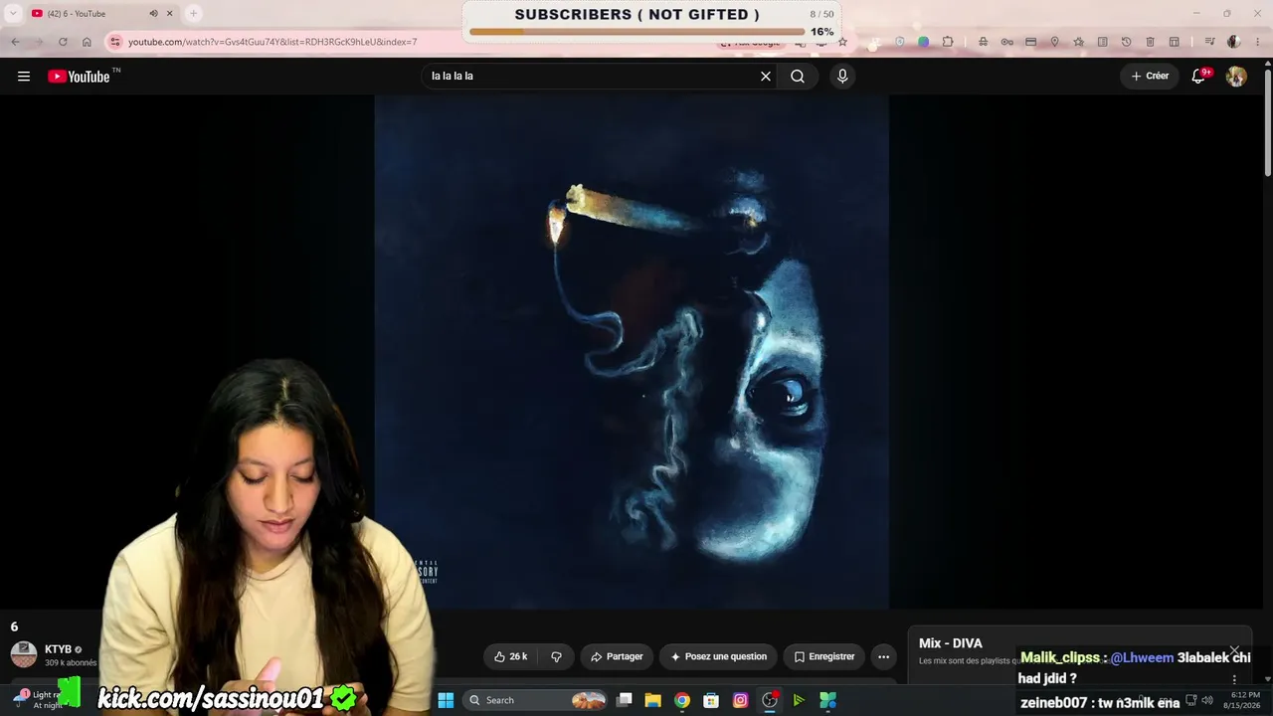Viewport: 1273px width, 716px height.
Task: Open Mix - DIVA panel options menu
Action: (x=1234, y=679)
